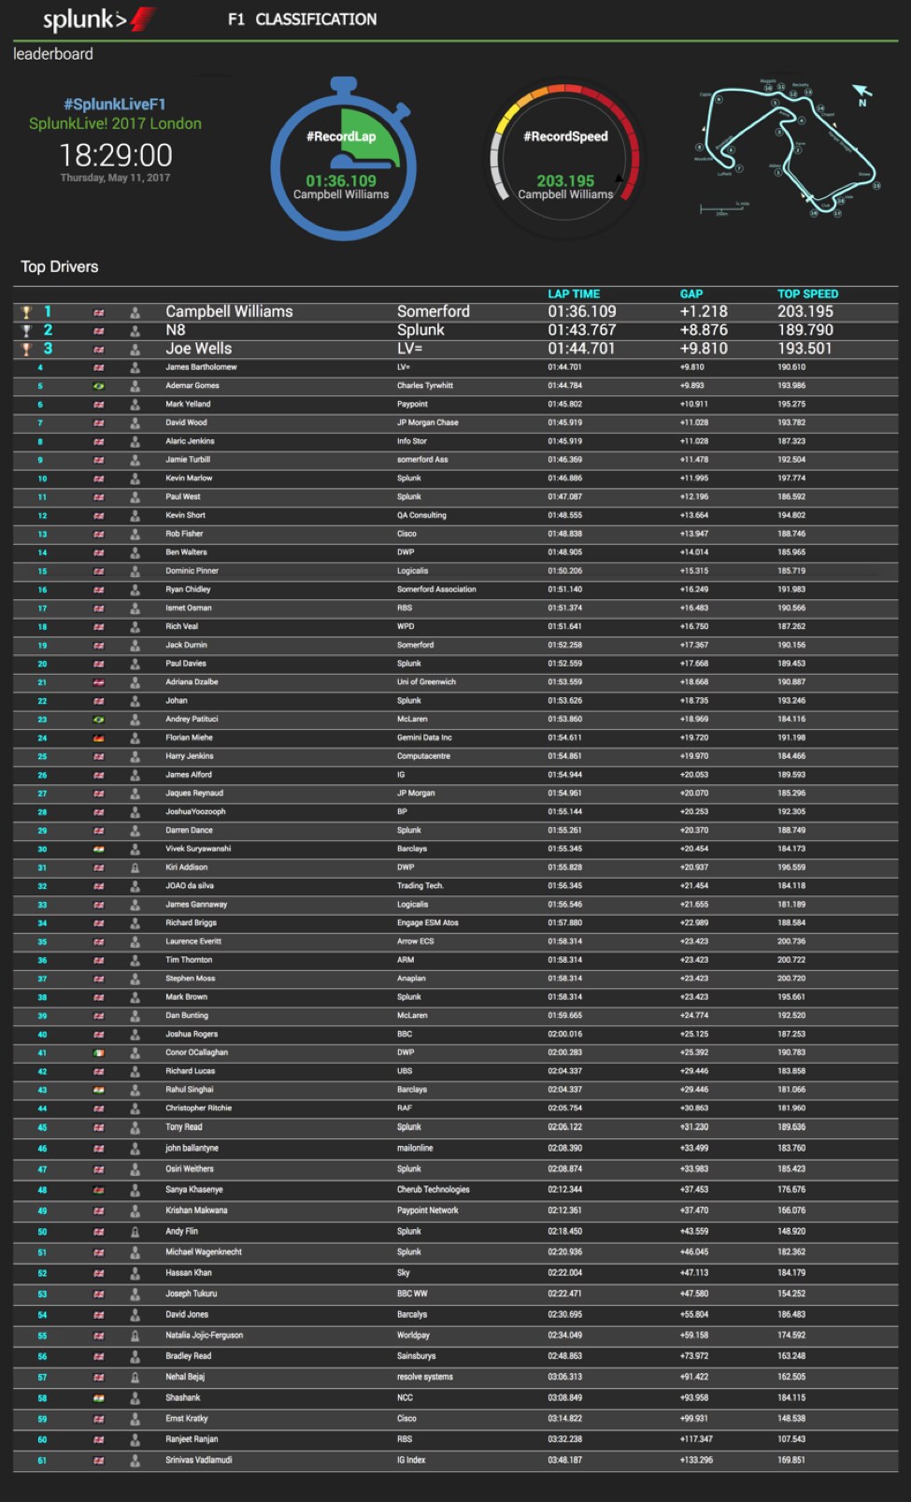The image size is (911, 1502).
Task: Click the flag icon in Sanya Khasenye row
Action: coord(99,1190)
